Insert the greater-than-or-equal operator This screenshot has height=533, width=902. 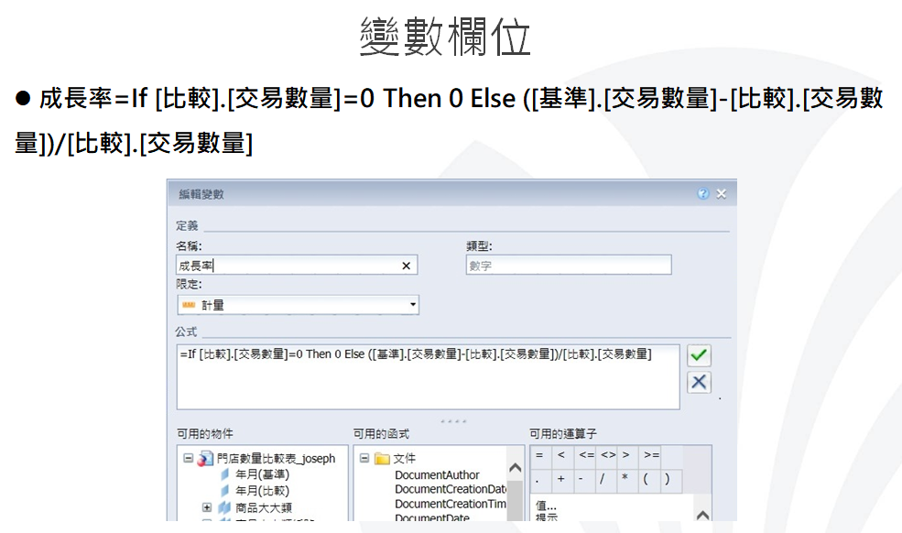650,455
